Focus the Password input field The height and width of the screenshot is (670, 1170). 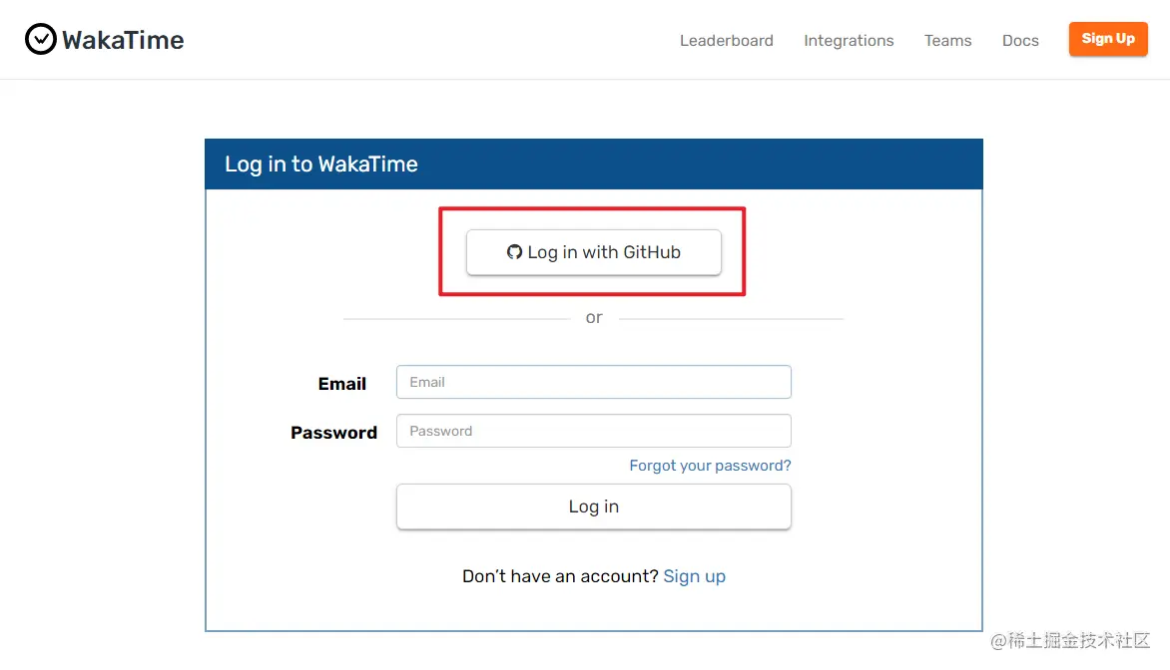[593, 431]
